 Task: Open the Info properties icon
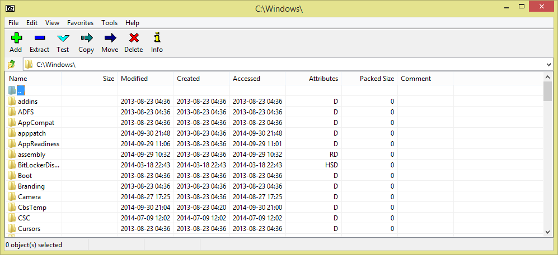(157, 38)
